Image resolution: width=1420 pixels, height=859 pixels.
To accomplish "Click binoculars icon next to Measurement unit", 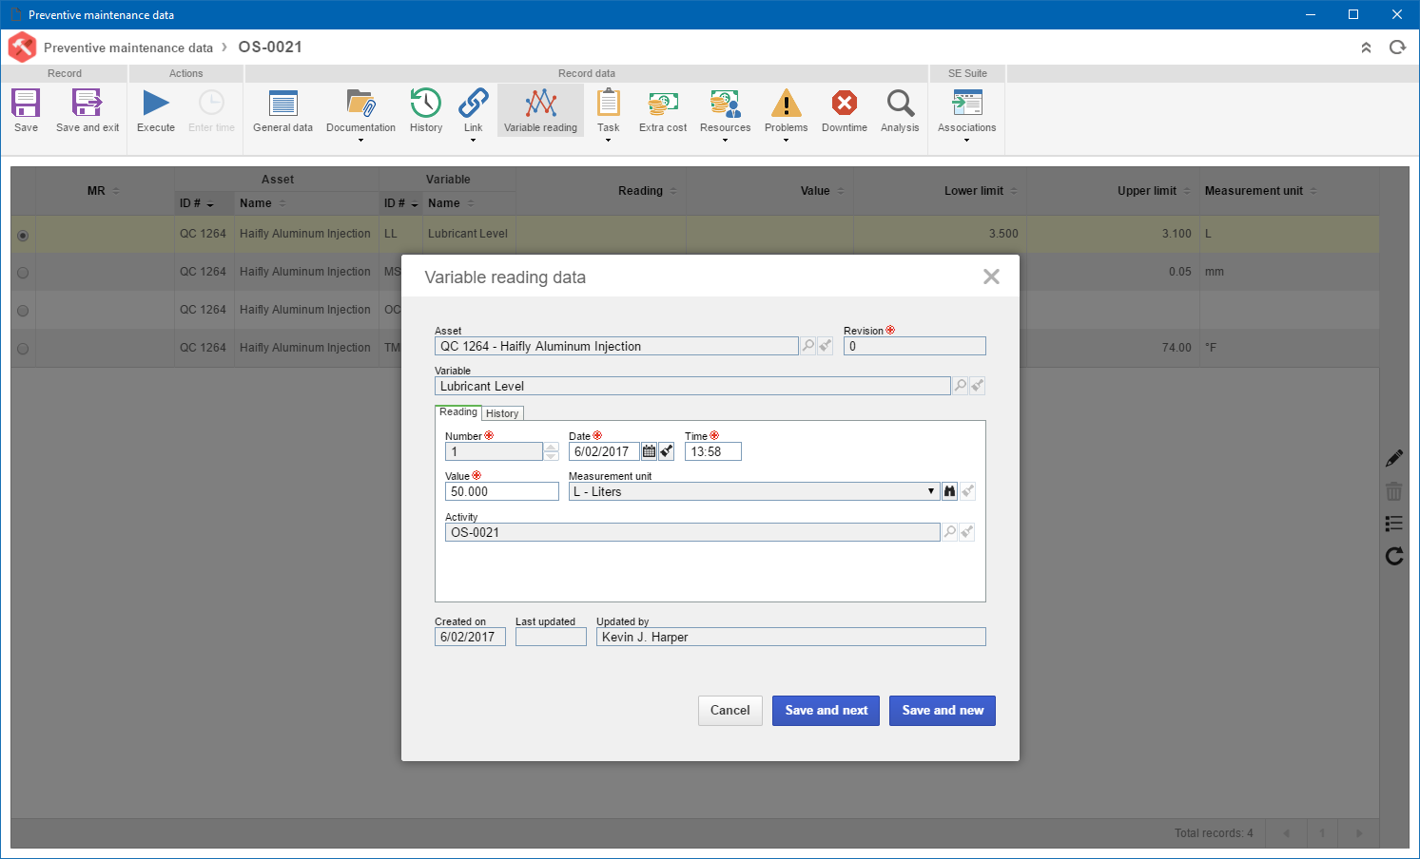I will point(949,491).
